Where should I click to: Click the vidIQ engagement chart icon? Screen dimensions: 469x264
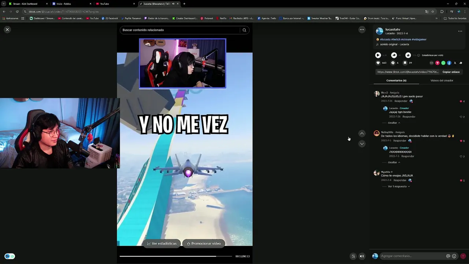(x=408, y=55)
